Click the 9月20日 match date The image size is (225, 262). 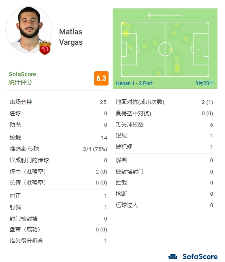204,83
